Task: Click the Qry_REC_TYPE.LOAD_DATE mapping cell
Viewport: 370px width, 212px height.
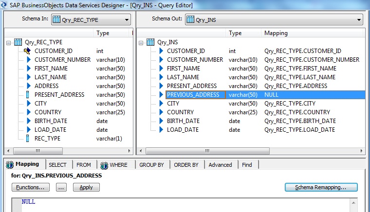Action: [299, 129]
